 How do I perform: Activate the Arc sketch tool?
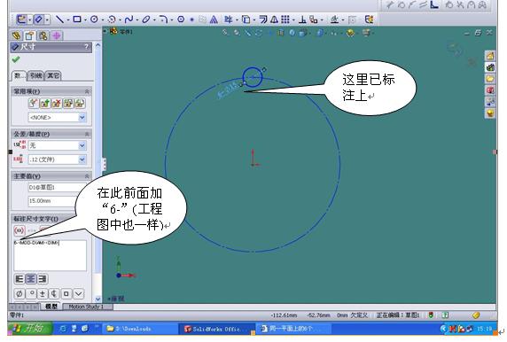pos(112,19)
